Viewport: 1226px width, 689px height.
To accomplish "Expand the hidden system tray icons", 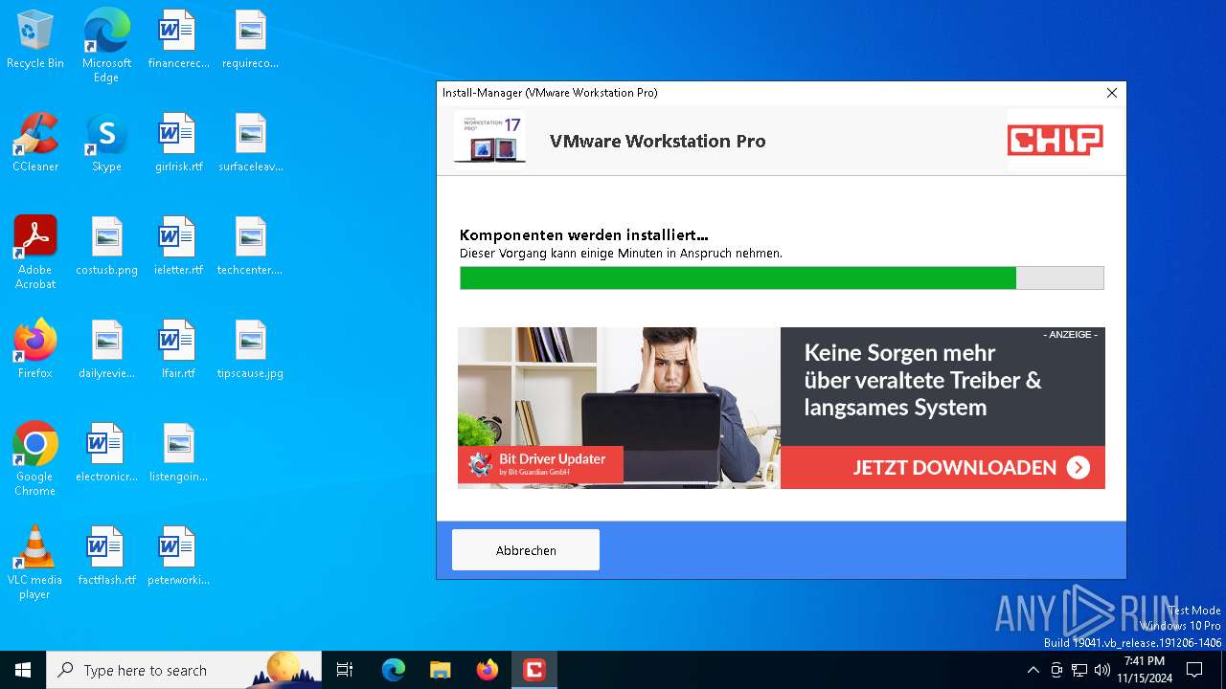I will coord(1033,670).
